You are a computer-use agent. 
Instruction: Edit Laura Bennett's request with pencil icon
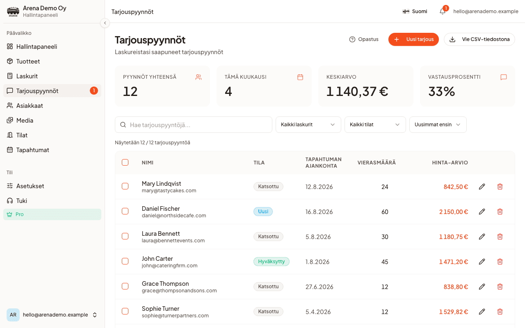pyautogui.click(x=482, y=237)
